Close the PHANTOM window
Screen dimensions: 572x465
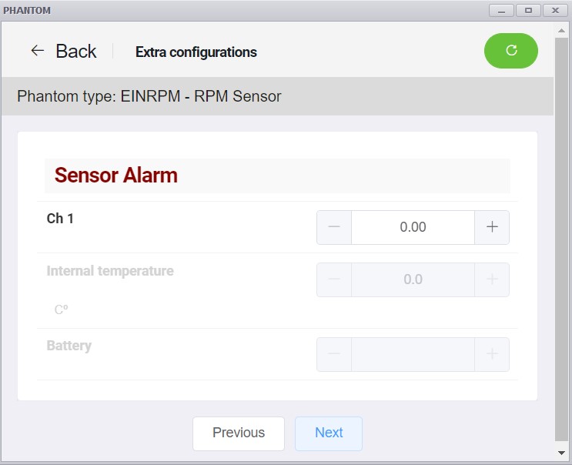click(x=555, y=11)
